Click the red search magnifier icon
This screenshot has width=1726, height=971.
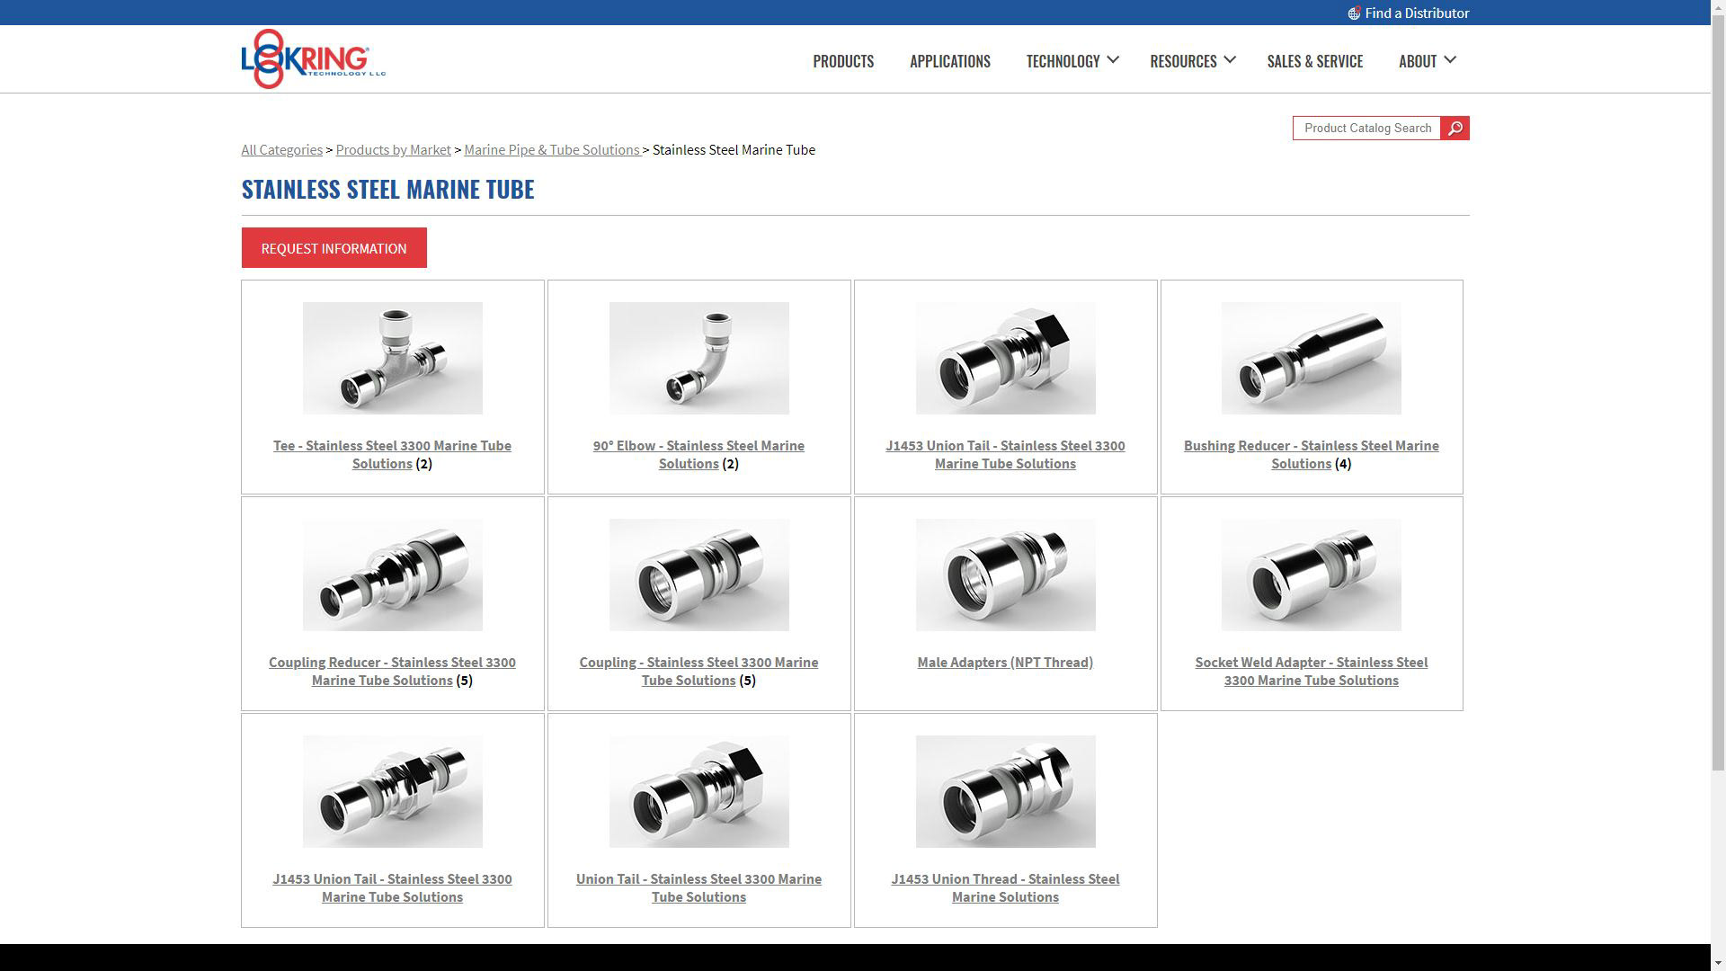point(1455,129)
